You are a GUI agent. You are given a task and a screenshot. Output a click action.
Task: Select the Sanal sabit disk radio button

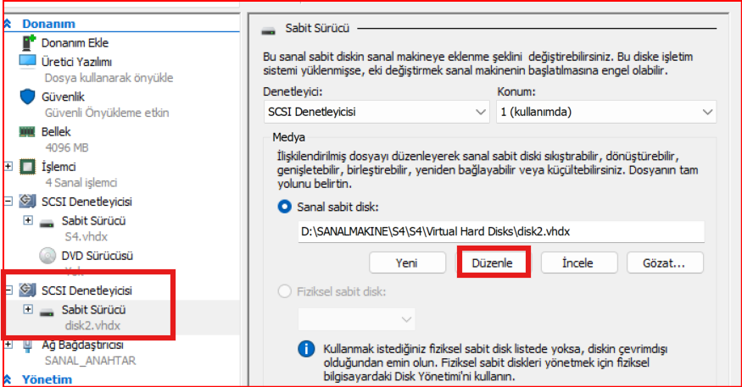pos(285,207)
